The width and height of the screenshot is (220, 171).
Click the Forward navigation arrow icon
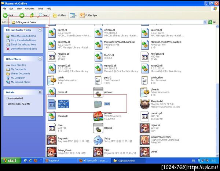point(22,15)
